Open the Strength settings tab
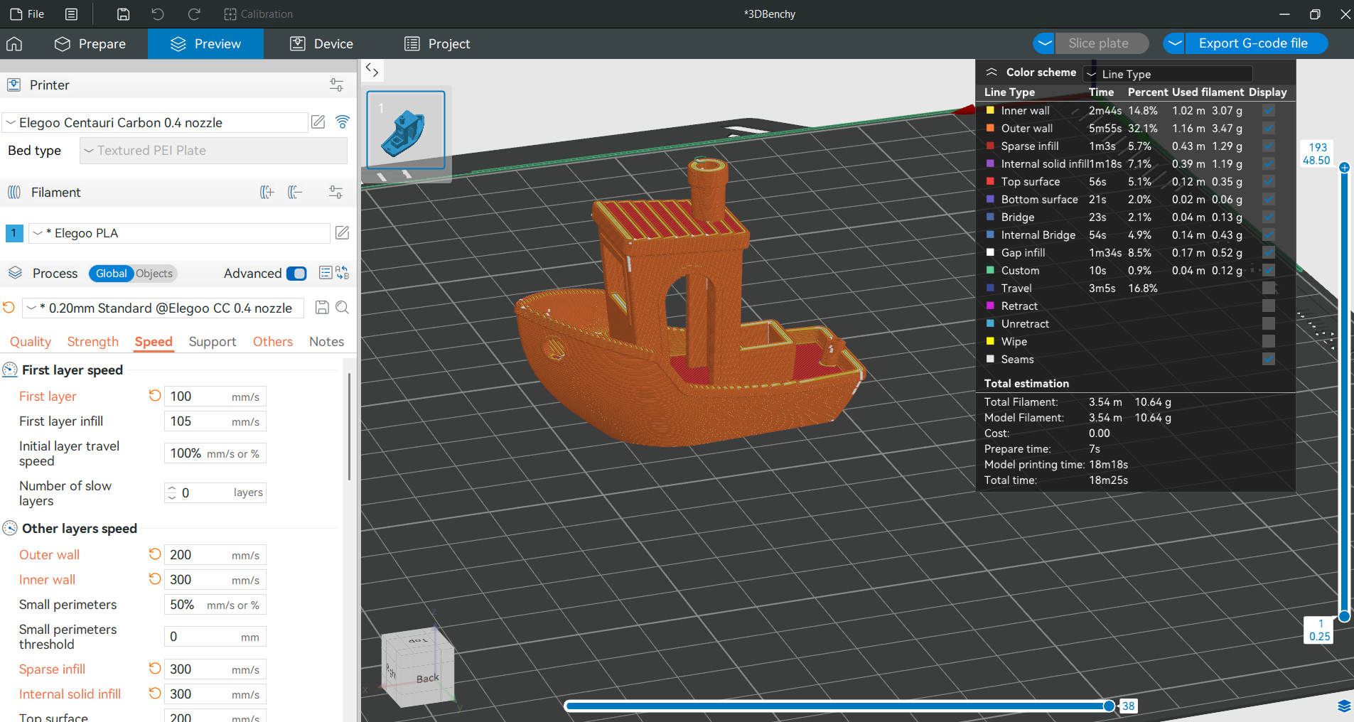The image size is (1354, 722). coord(93,342)
